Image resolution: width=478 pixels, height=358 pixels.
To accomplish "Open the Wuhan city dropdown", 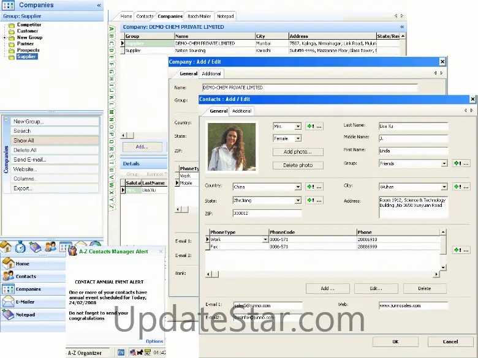I will [444, 187].
